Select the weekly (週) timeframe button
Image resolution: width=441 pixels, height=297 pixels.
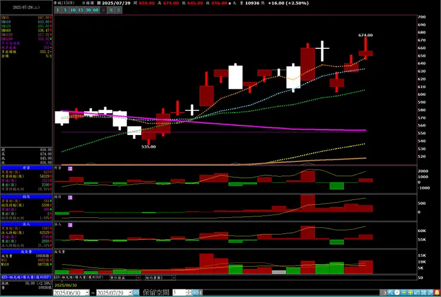click(111, 10)
